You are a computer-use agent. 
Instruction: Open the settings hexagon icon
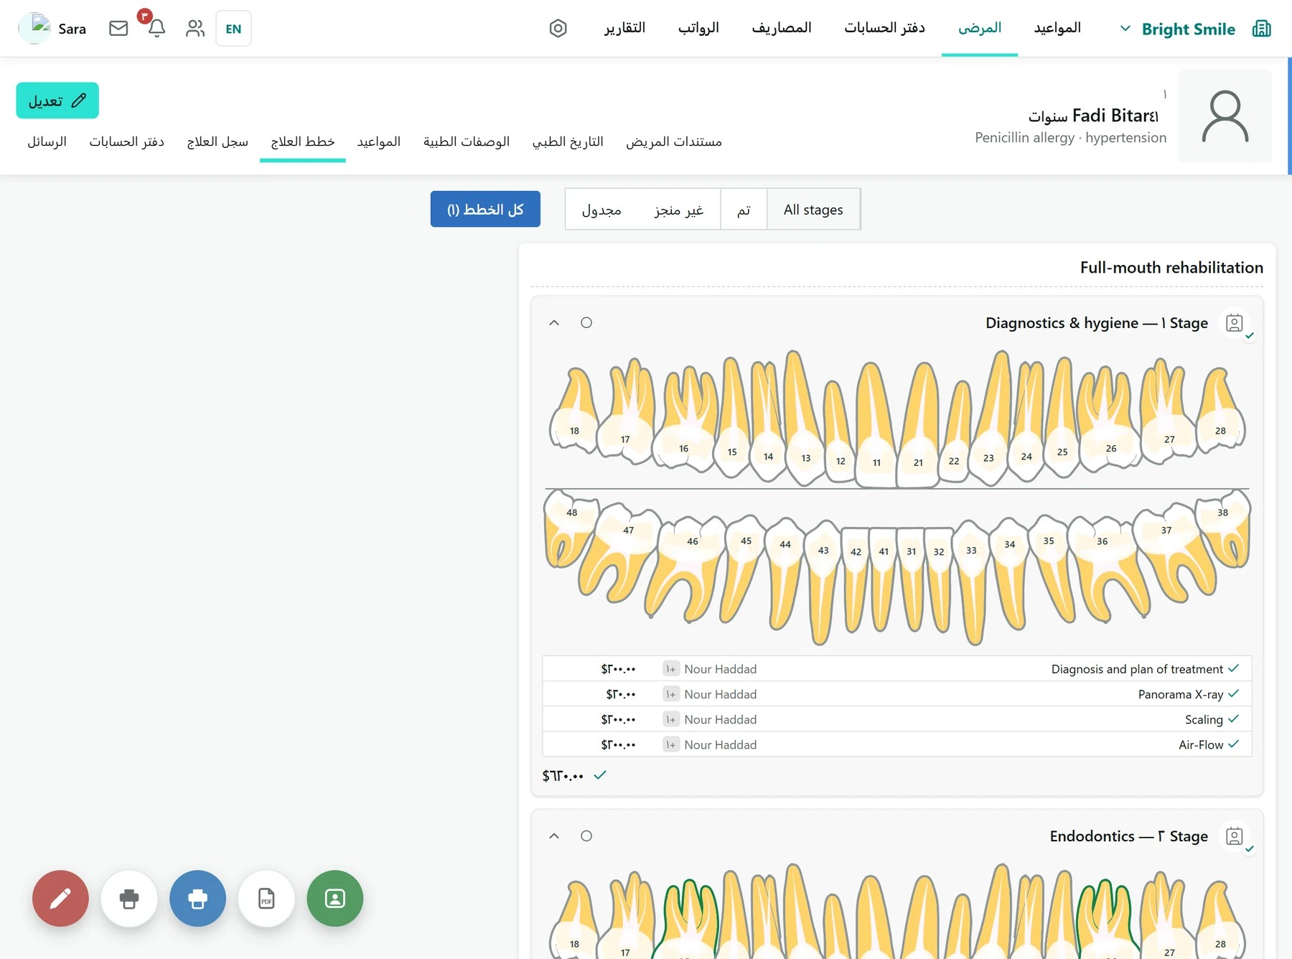click(558, 28)
